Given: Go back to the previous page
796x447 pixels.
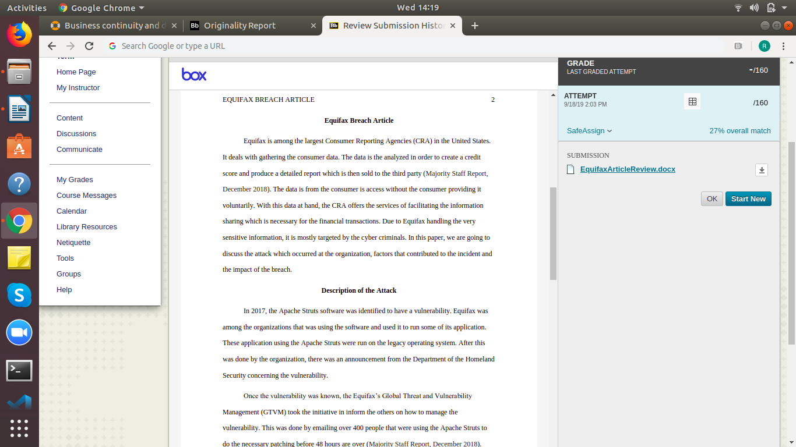Looking at the screenshot, I should (52, 46).
